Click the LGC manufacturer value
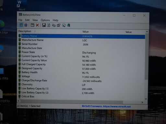 click(85, 40)
